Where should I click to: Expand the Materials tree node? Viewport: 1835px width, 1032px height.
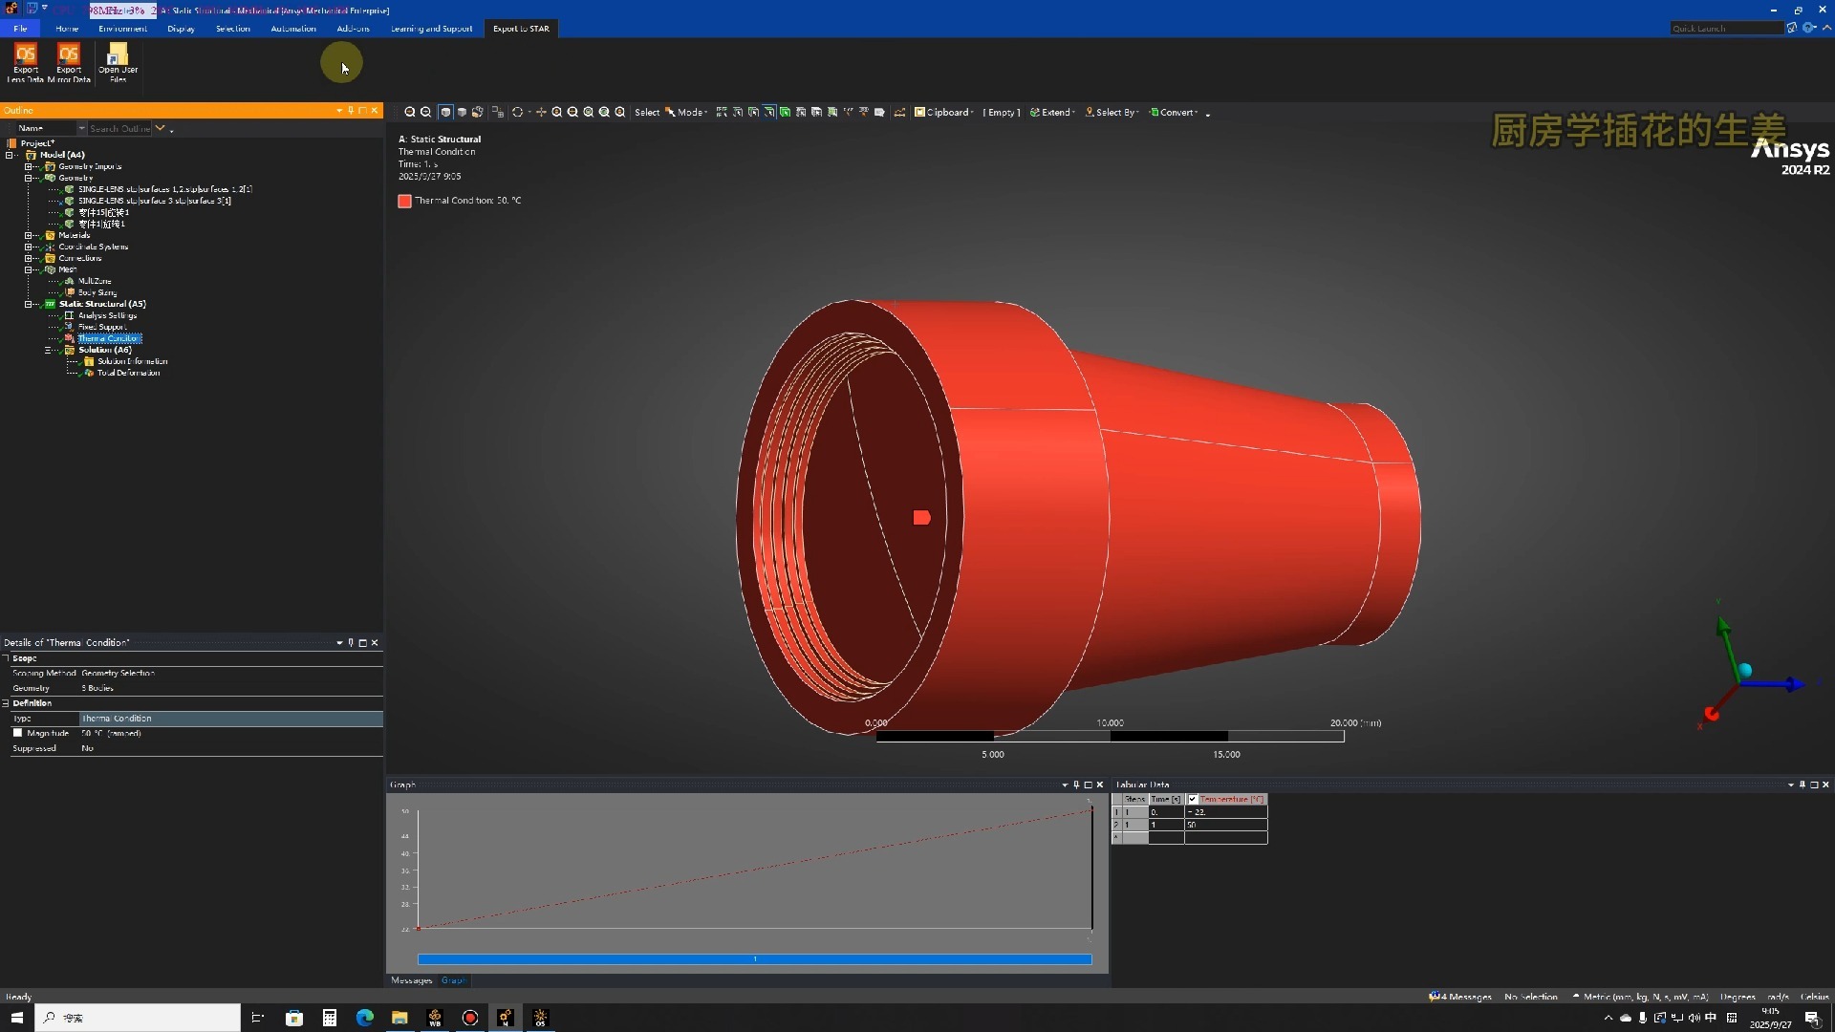tap(28, 235)
